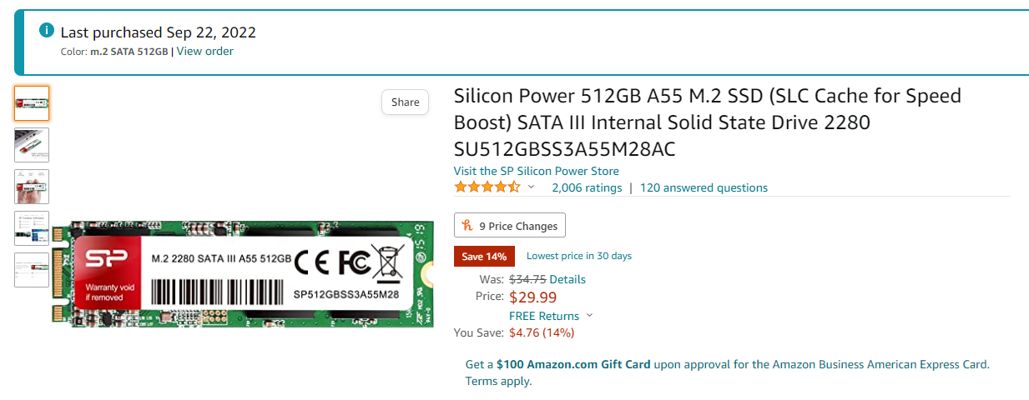Show the SSD with laptop thumbnail image
This screenshot has height=400, width=1029.
pos(32,145)
